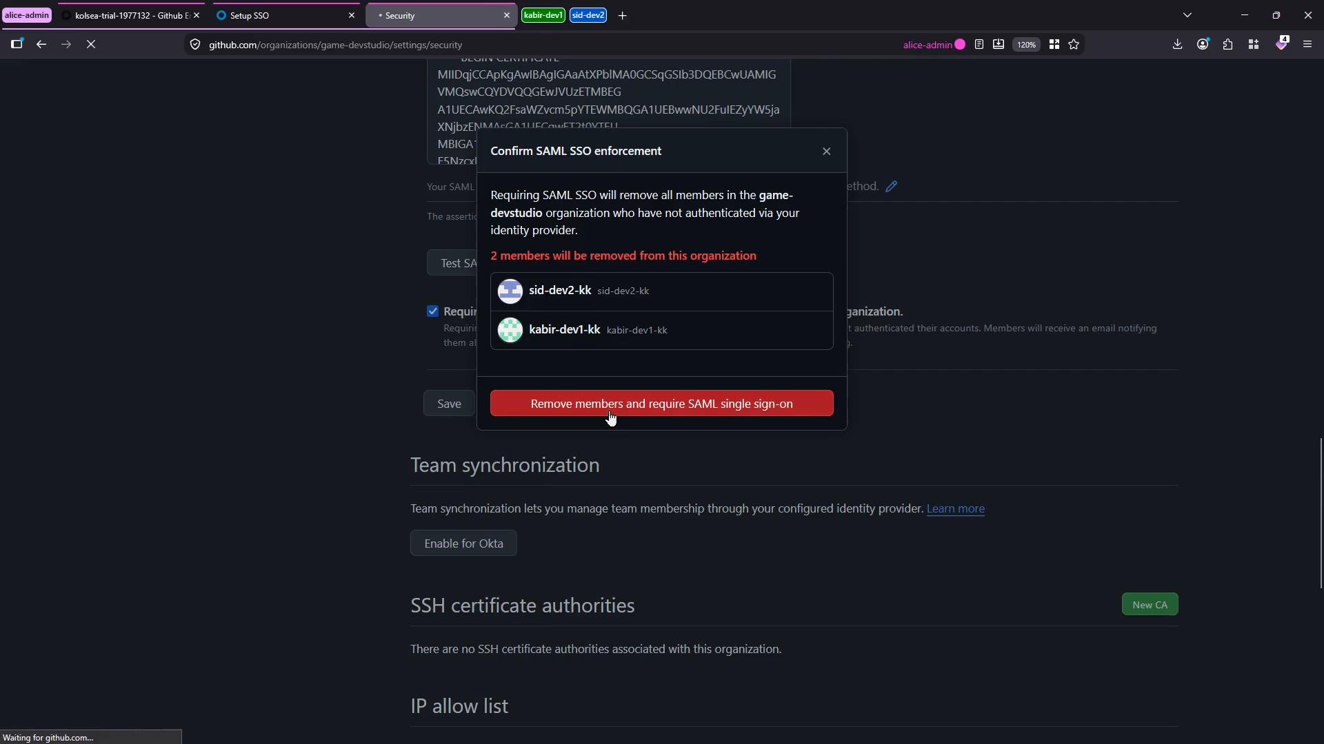Expand the list all tabs dropdown

1187,15
